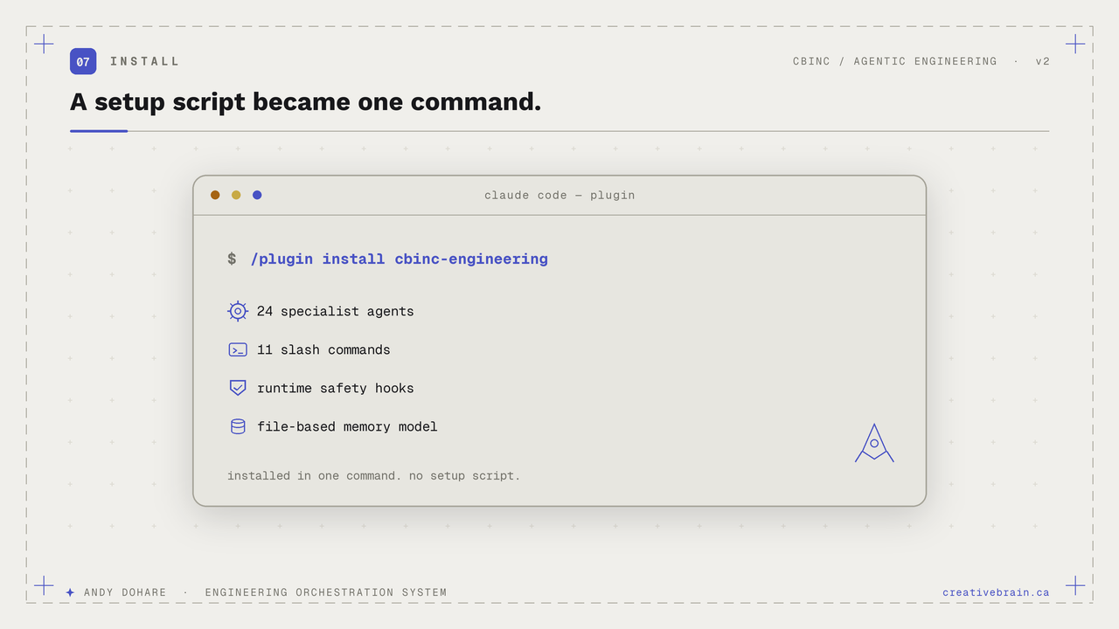Select the 'runtime safety hooks' line
Image resolution: width=1119 pixels, height=629 pixels.
[336, 388]
